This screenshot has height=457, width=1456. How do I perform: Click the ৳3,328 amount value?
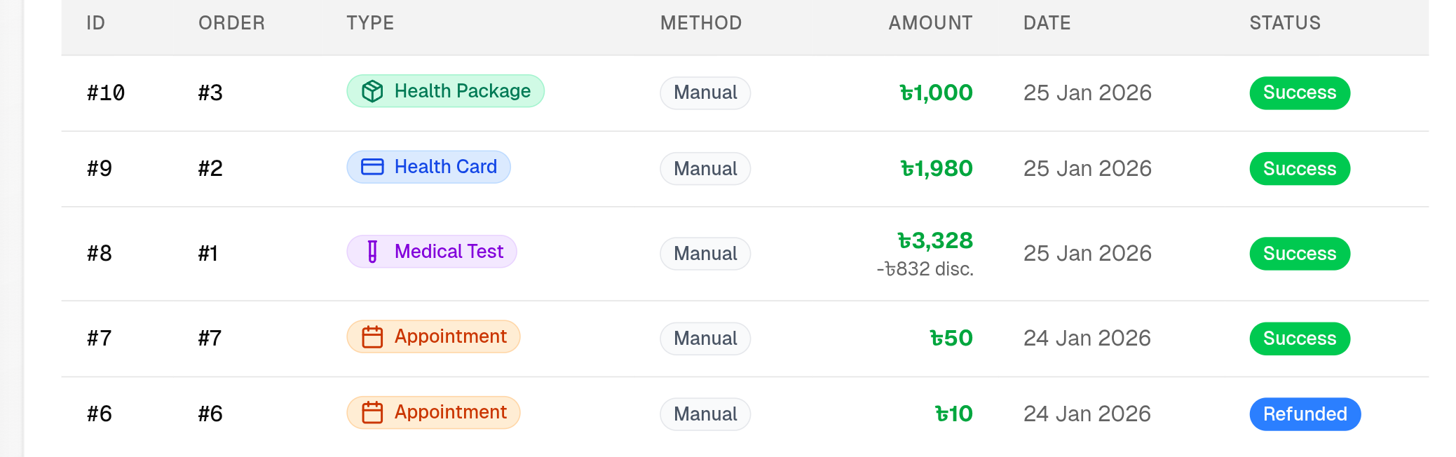(x=935, y=241)
